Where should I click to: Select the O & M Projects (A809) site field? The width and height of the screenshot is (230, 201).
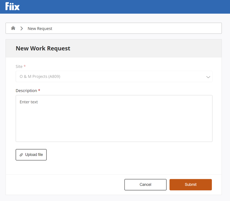point(114,77)
